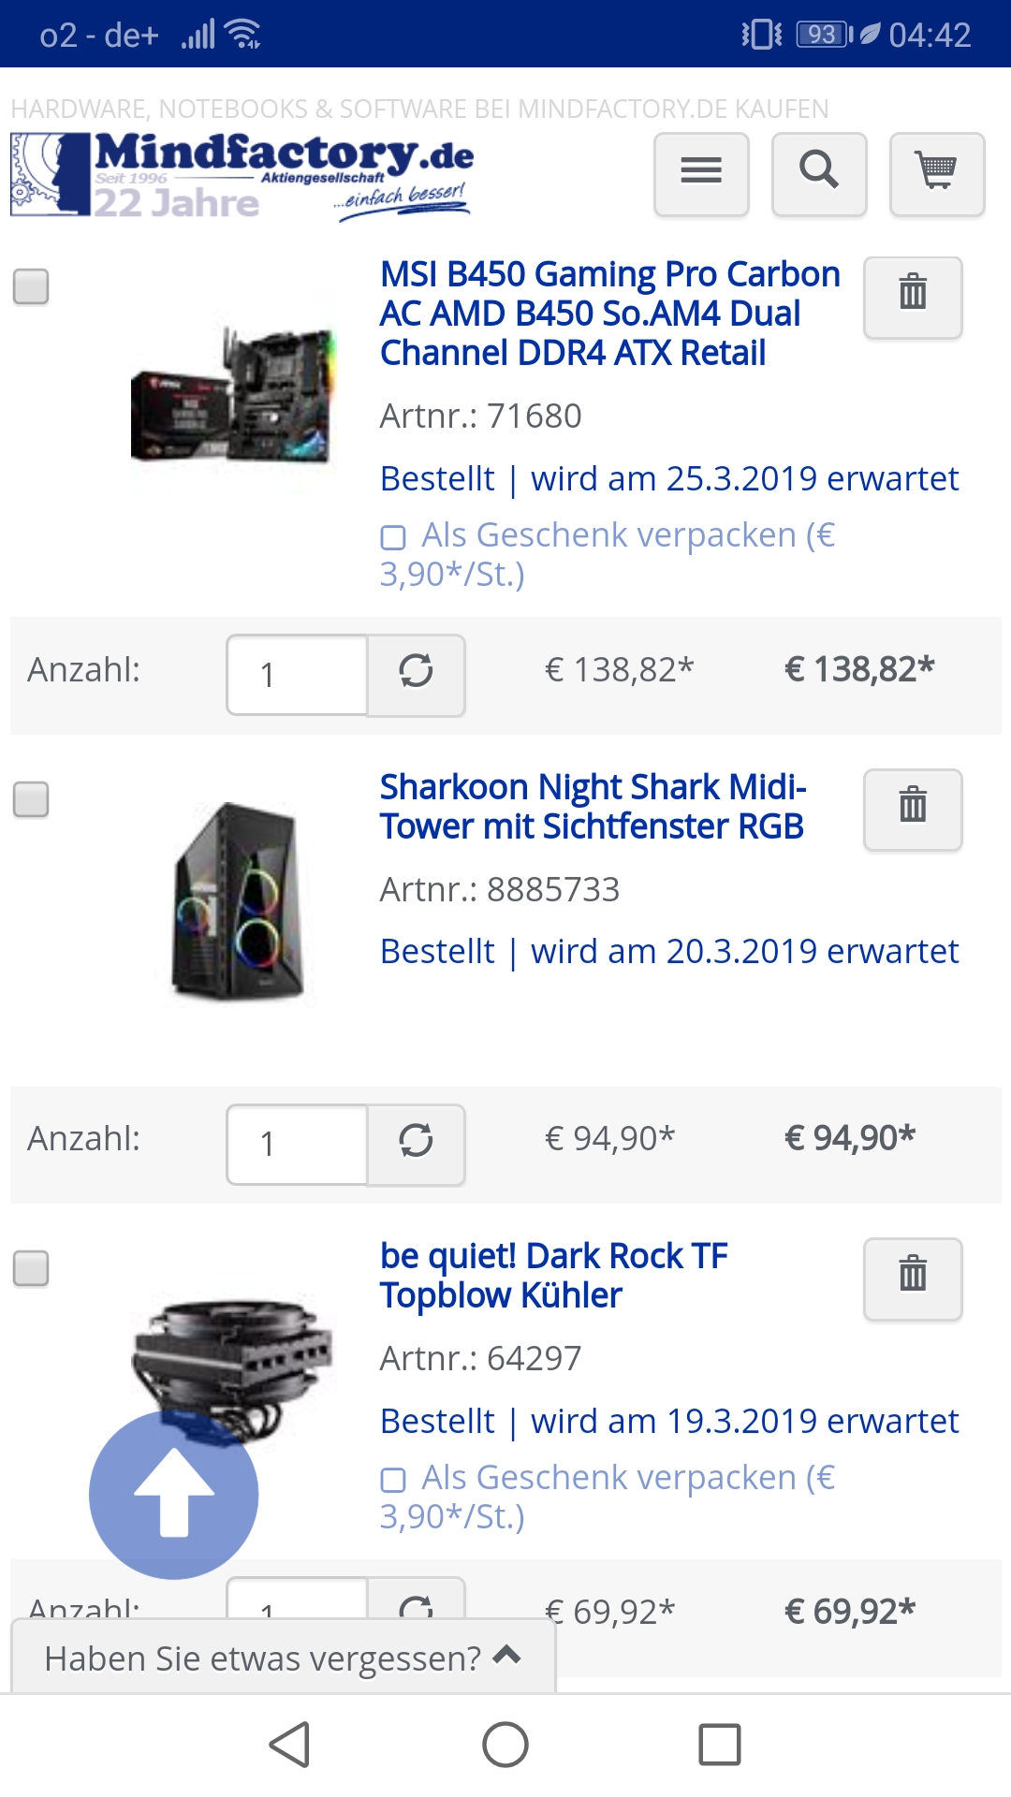Tap the Sharkoon case product thumbnail
Viewport: 1011px width, 1797px height.
239,901
